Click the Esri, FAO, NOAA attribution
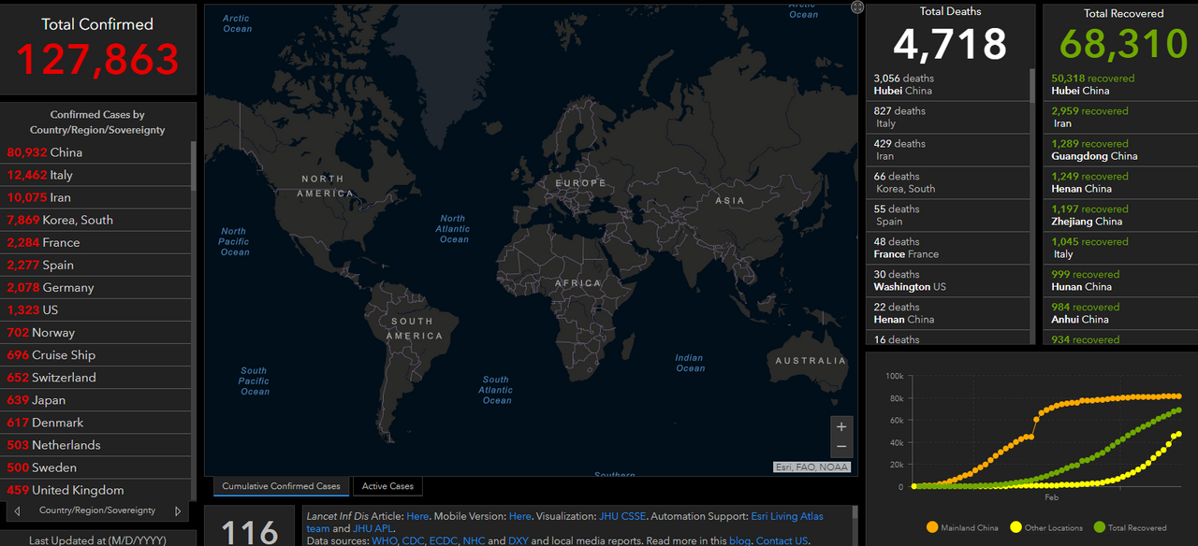Viewport: 1198px width, 546px height. click(811, 467)
